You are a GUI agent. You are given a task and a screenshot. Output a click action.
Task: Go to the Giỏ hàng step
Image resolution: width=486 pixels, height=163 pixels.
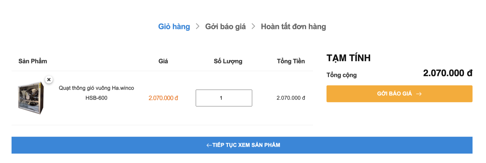174,27
